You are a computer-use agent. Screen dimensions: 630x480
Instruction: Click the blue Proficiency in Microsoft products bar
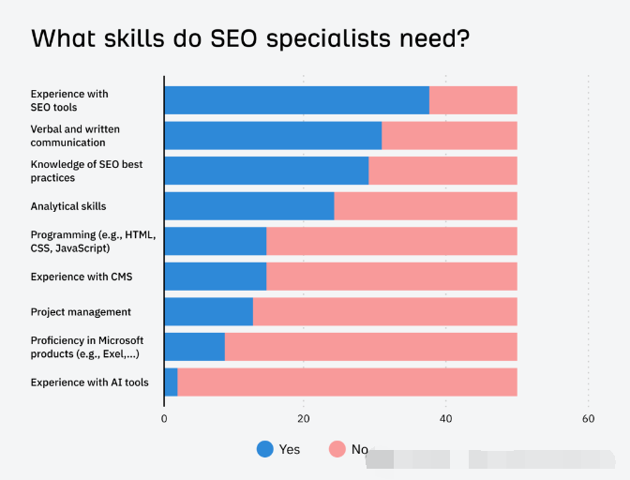click(194, 347)
